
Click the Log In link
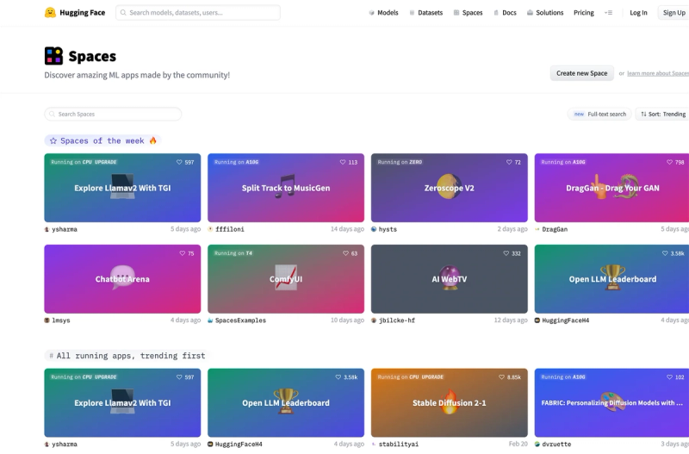tap(638, 13)
